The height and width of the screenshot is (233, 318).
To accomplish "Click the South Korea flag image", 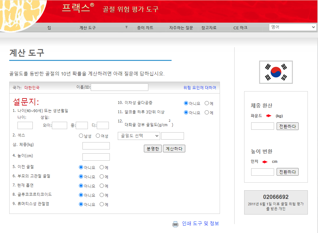I will coord(276,72).
